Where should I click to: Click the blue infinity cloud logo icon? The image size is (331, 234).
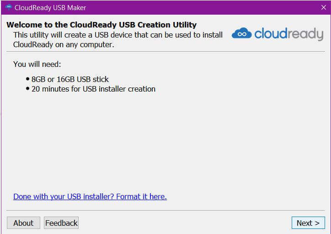point(242,33)
